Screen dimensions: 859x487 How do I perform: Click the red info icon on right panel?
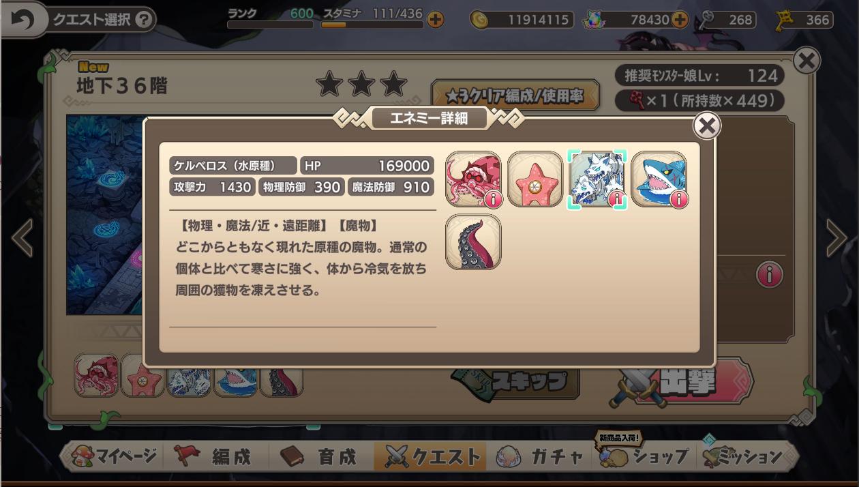[770, 275]
